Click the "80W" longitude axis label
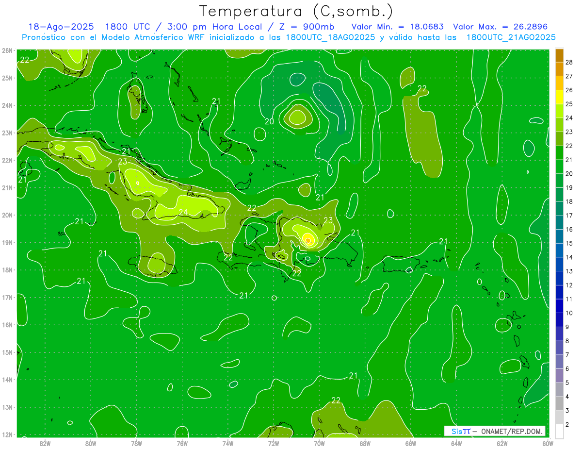Viewport: 582px width, 450px height. pyautogui.click(x=91, y=443)
